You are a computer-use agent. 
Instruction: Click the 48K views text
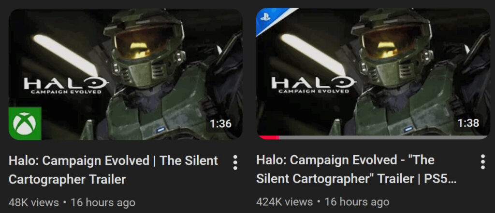pos(34,202)
